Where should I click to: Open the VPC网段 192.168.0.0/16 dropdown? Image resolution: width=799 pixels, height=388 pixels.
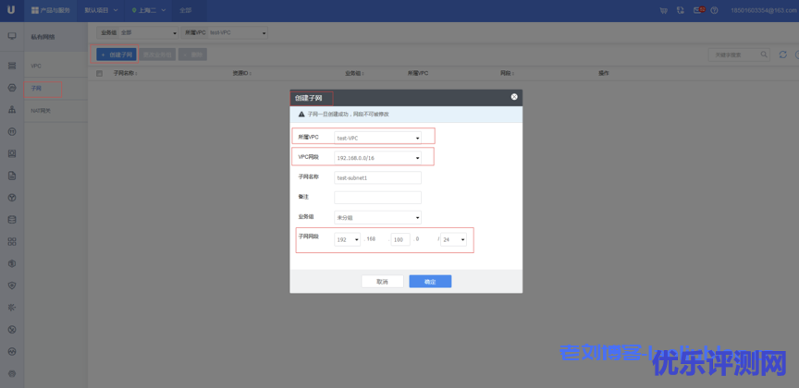tap(377, 158)
